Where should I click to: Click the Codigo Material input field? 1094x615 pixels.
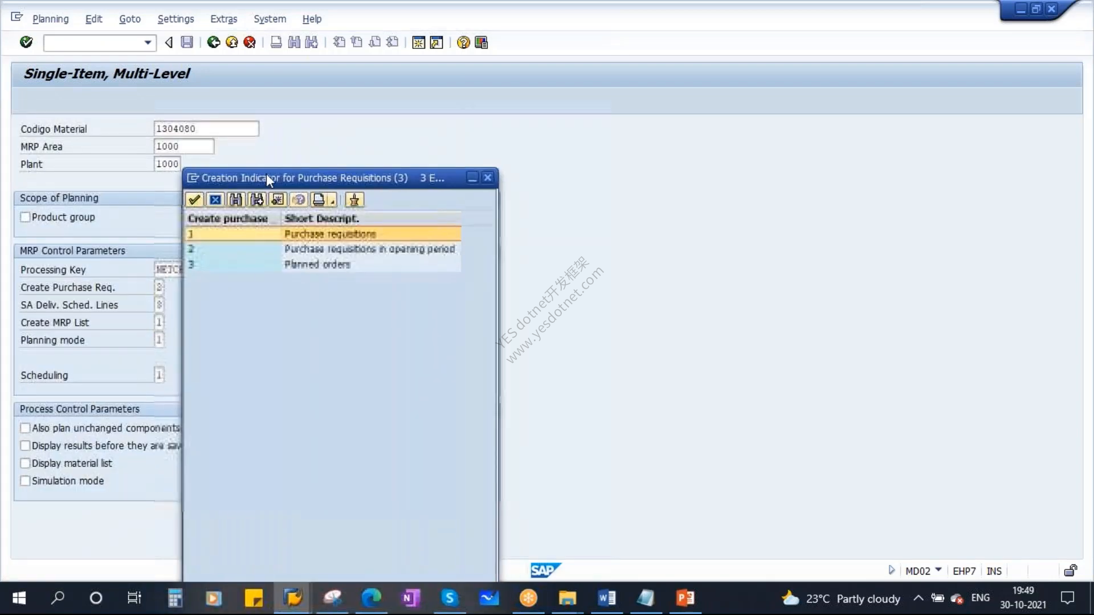(206, 129)
